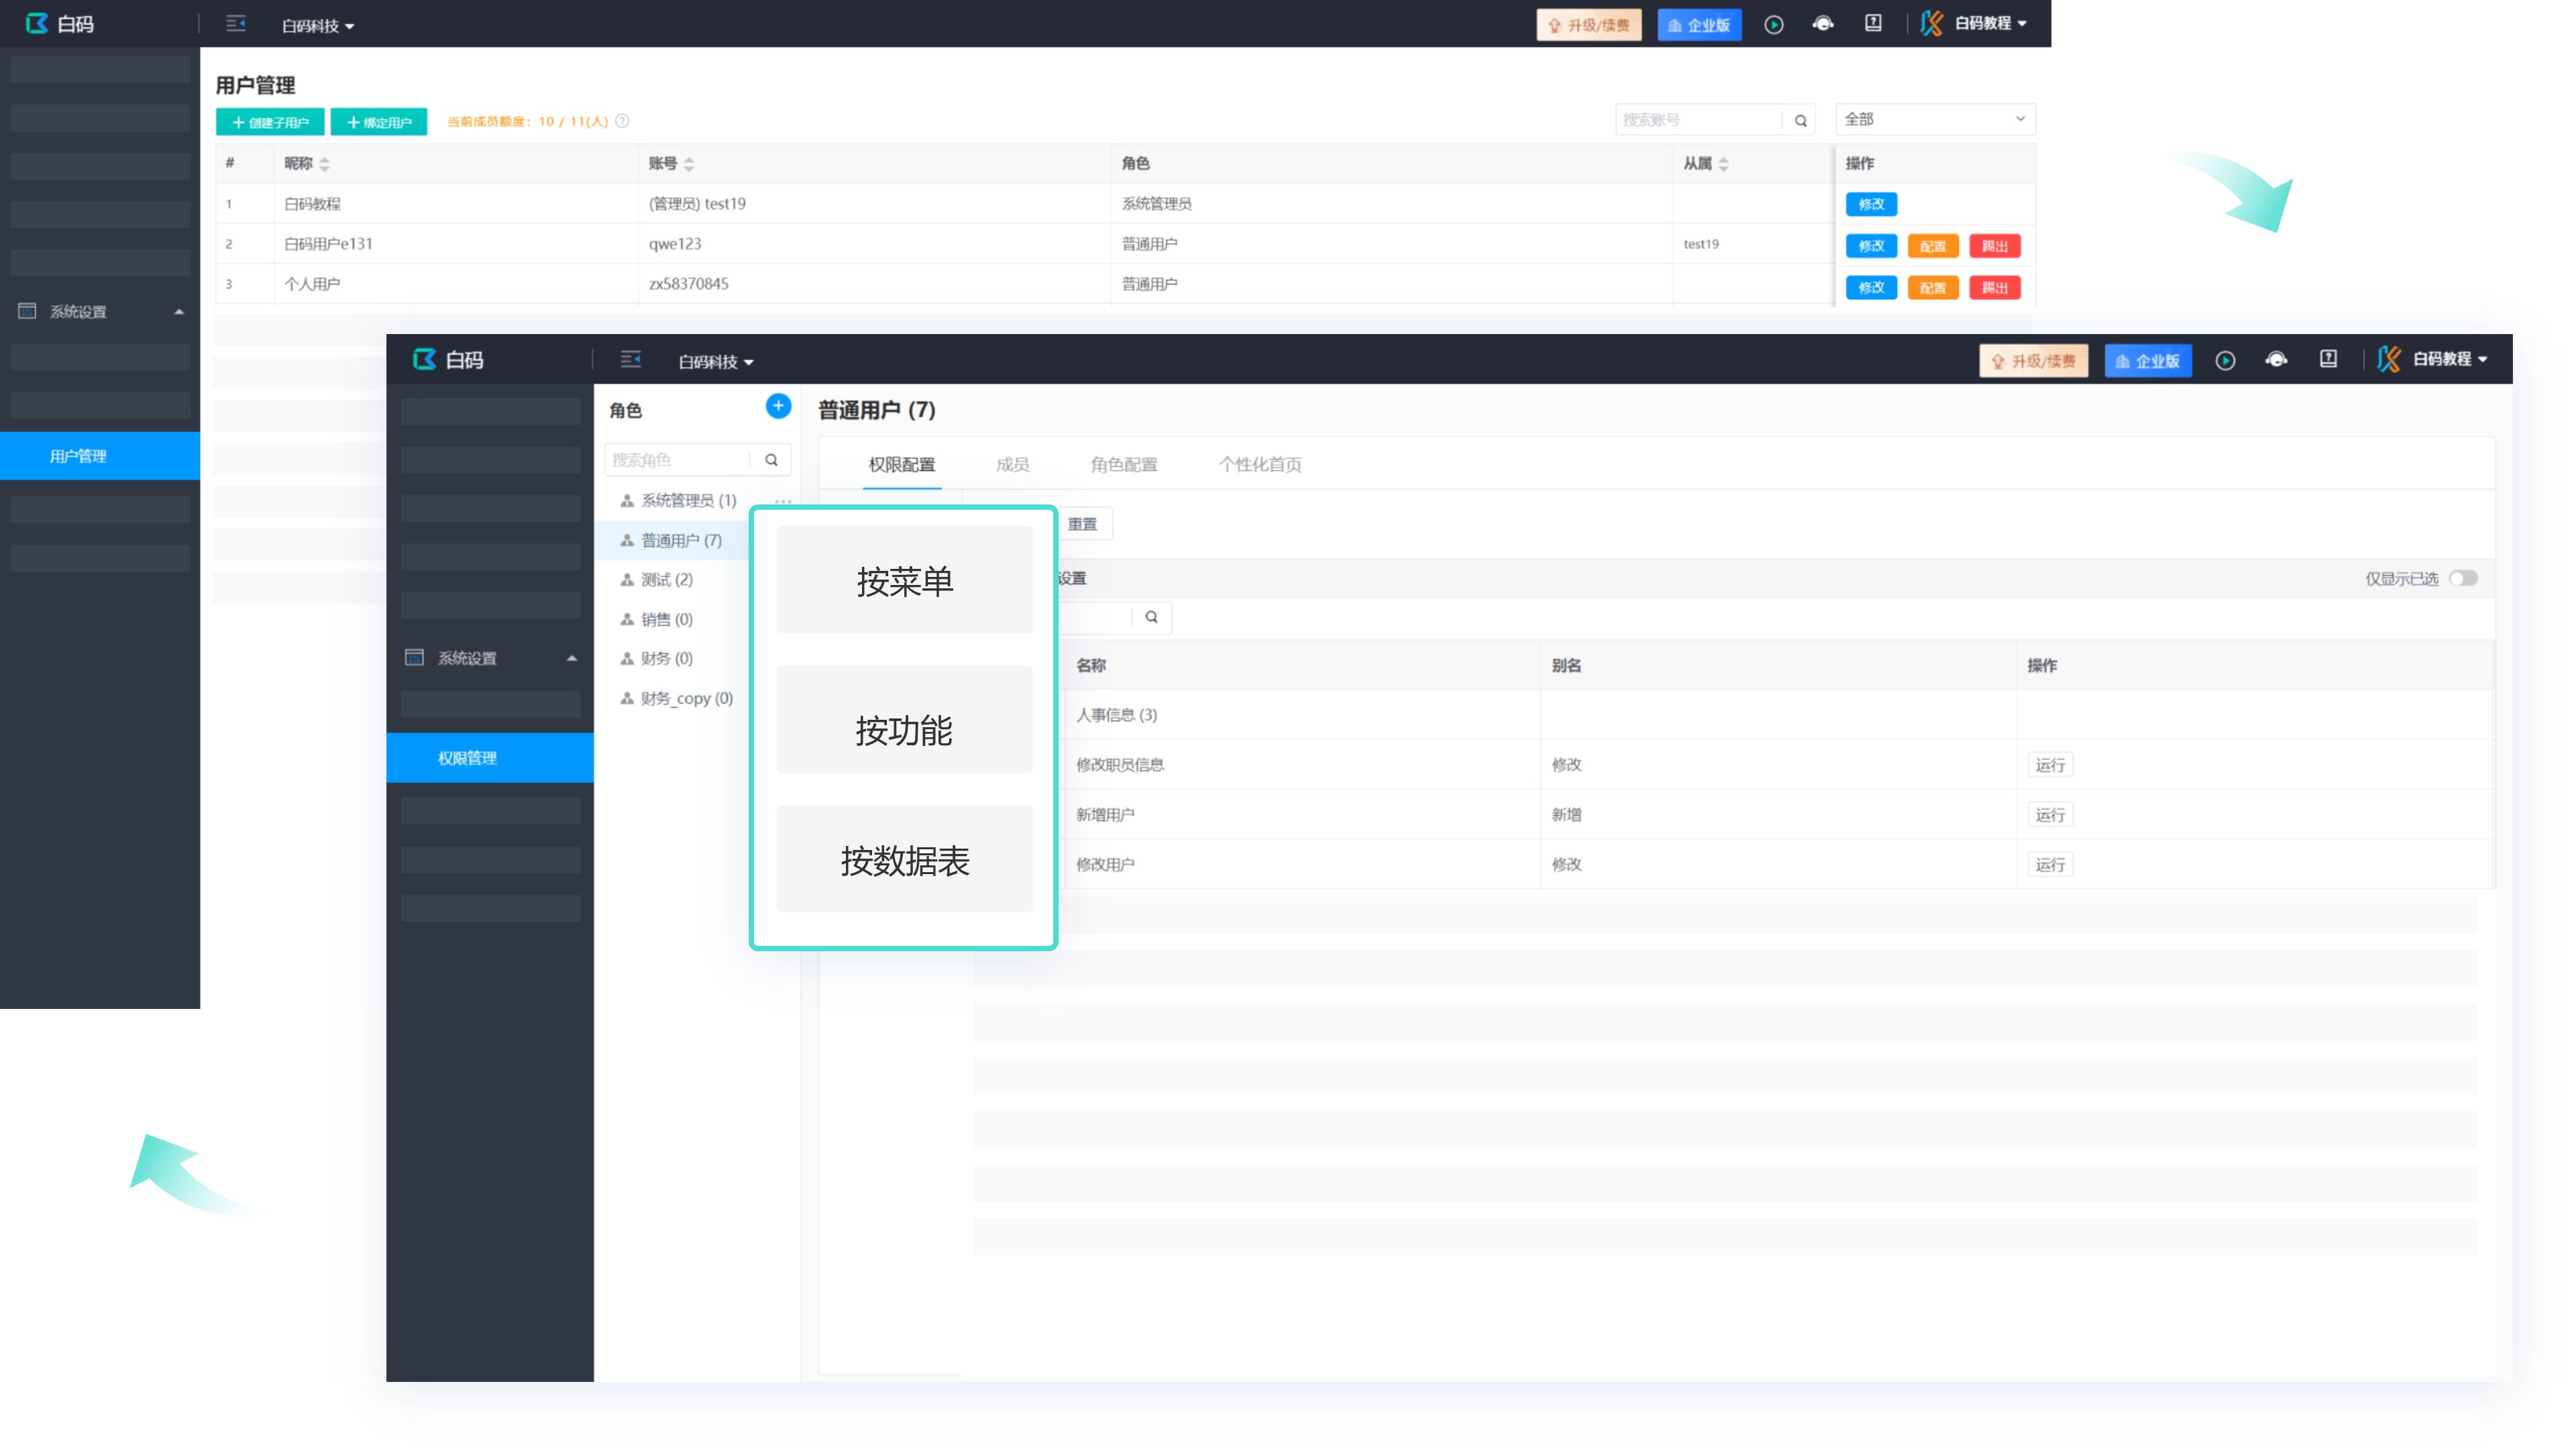Switch to the 成员 tab
This screenshot has height=1449, width=2576.
1012,465
